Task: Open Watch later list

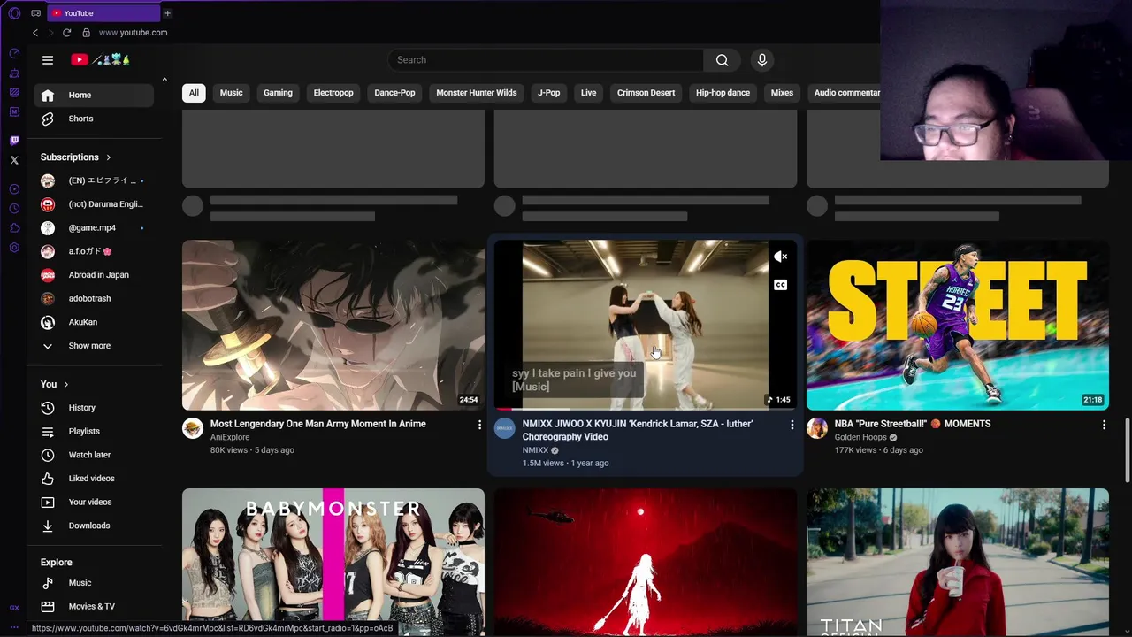Action: tap(94, 455)
